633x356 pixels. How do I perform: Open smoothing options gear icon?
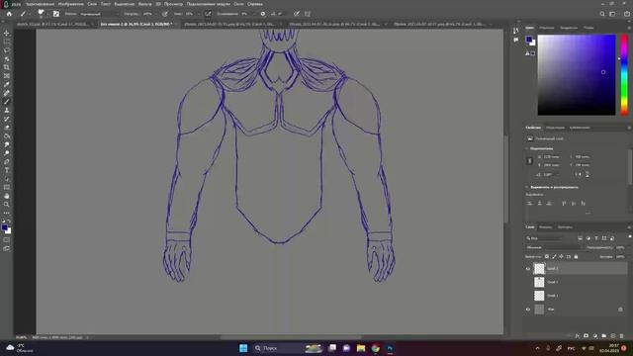tap(263, 14)
